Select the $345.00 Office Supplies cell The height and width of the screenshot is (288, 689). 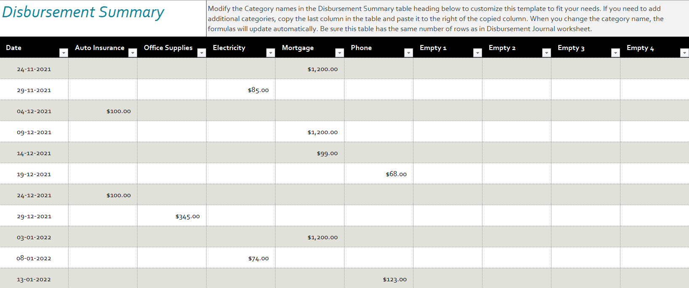pyautogui.click(x=172, y=216)
